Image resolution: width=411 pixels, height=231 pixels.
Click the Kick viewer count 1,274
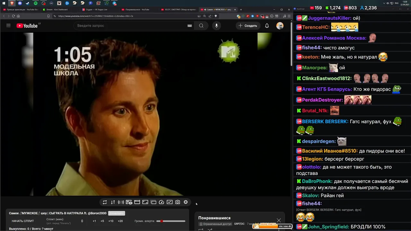point(333,8)
